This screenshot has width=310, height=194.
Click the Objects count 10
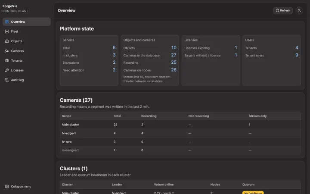tap(174, 48)
